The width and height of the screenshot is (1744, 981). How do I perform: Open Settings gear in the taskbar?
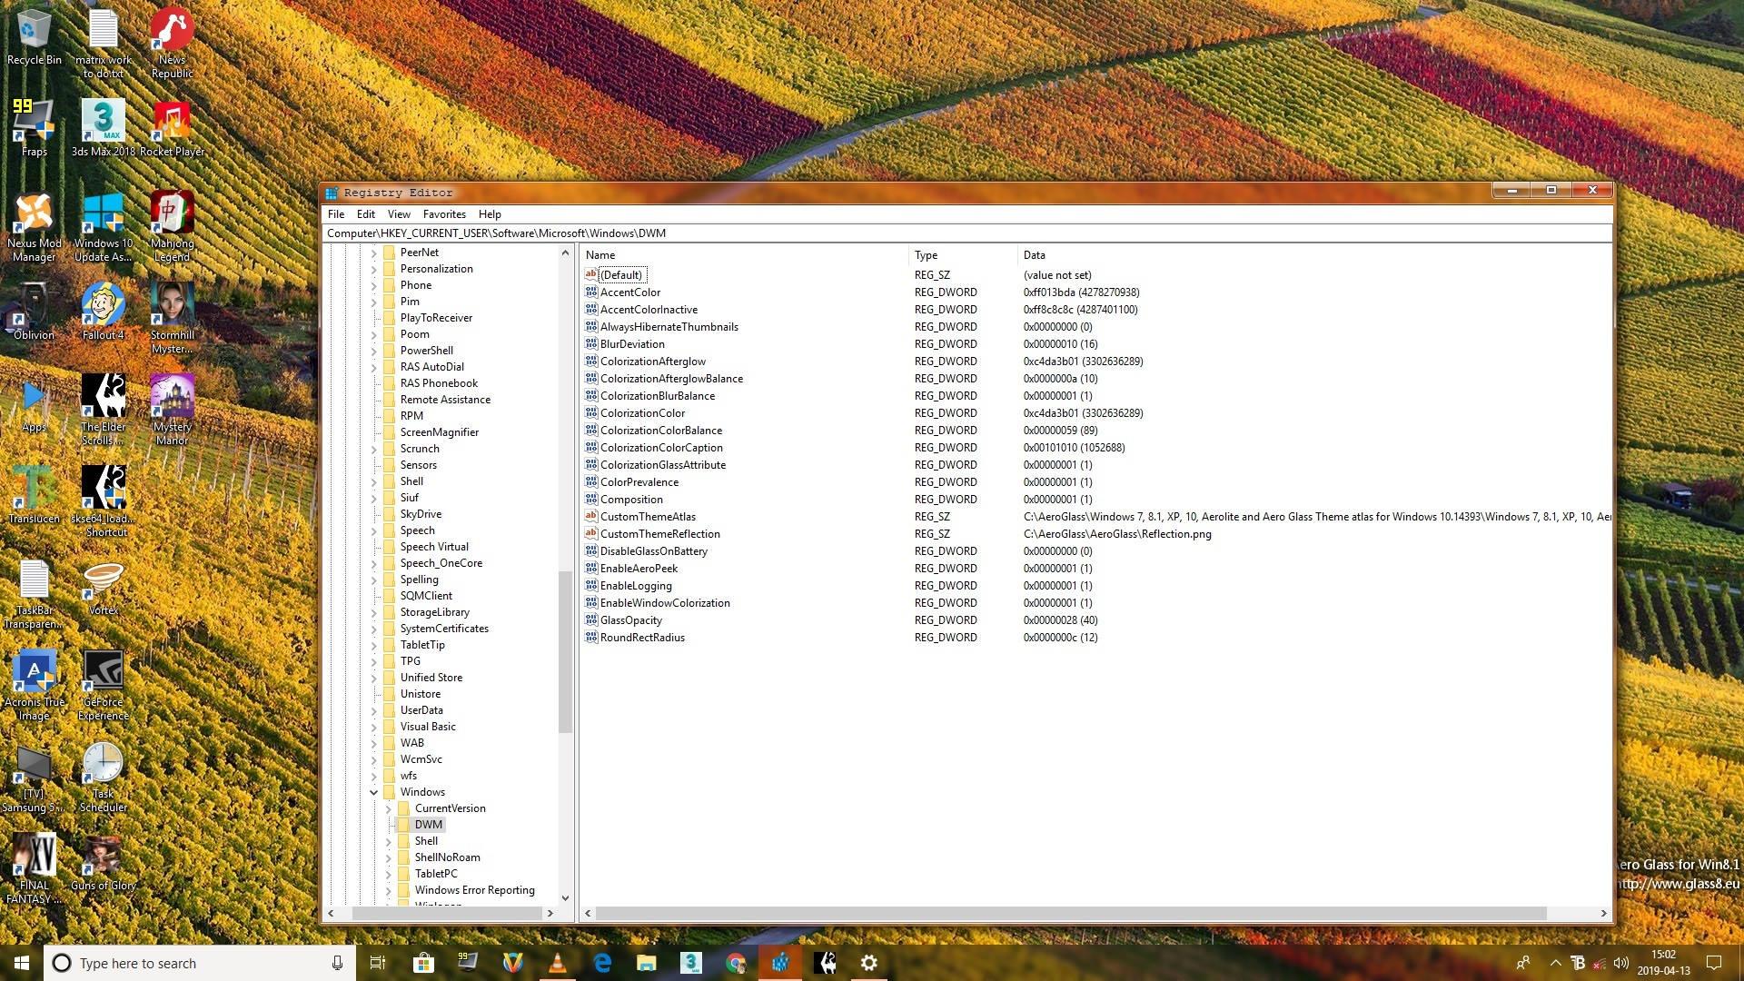[x=869, y=963]
